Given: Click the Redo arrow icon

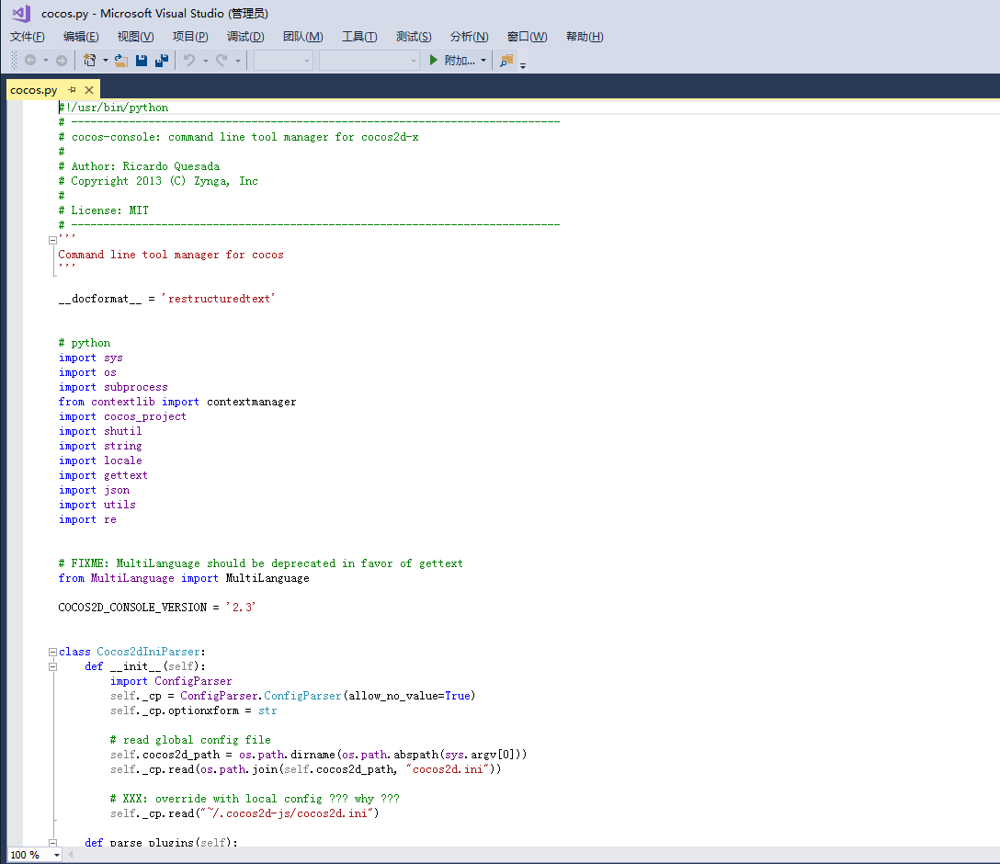Looking at the screenshot, I should [222, 61].
